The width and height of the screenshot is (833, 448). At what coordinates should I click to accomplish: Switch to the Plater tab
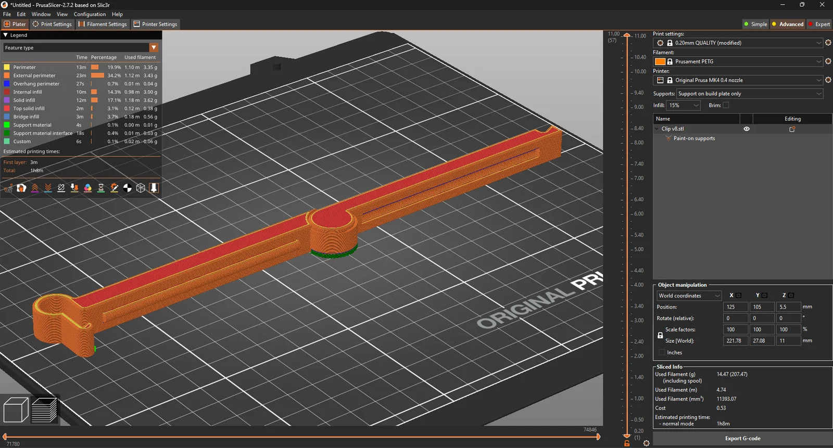pos(15,24)
